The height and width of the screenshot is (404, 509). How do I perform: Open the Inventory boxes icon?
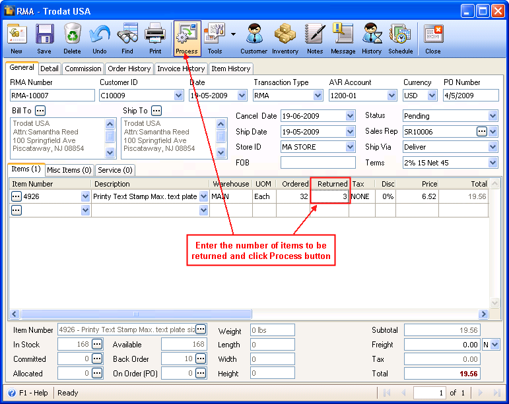tap(285, 38)
